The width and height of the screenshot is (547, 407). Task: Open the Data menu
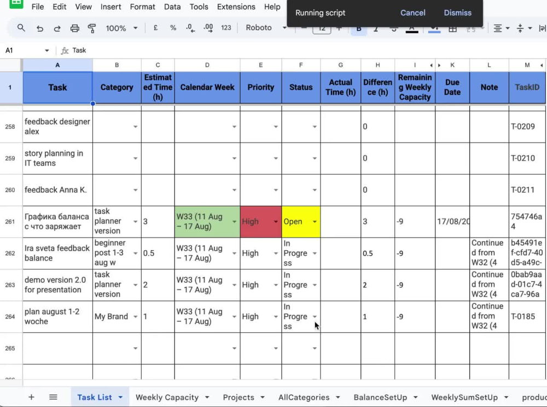coord(172,7)
